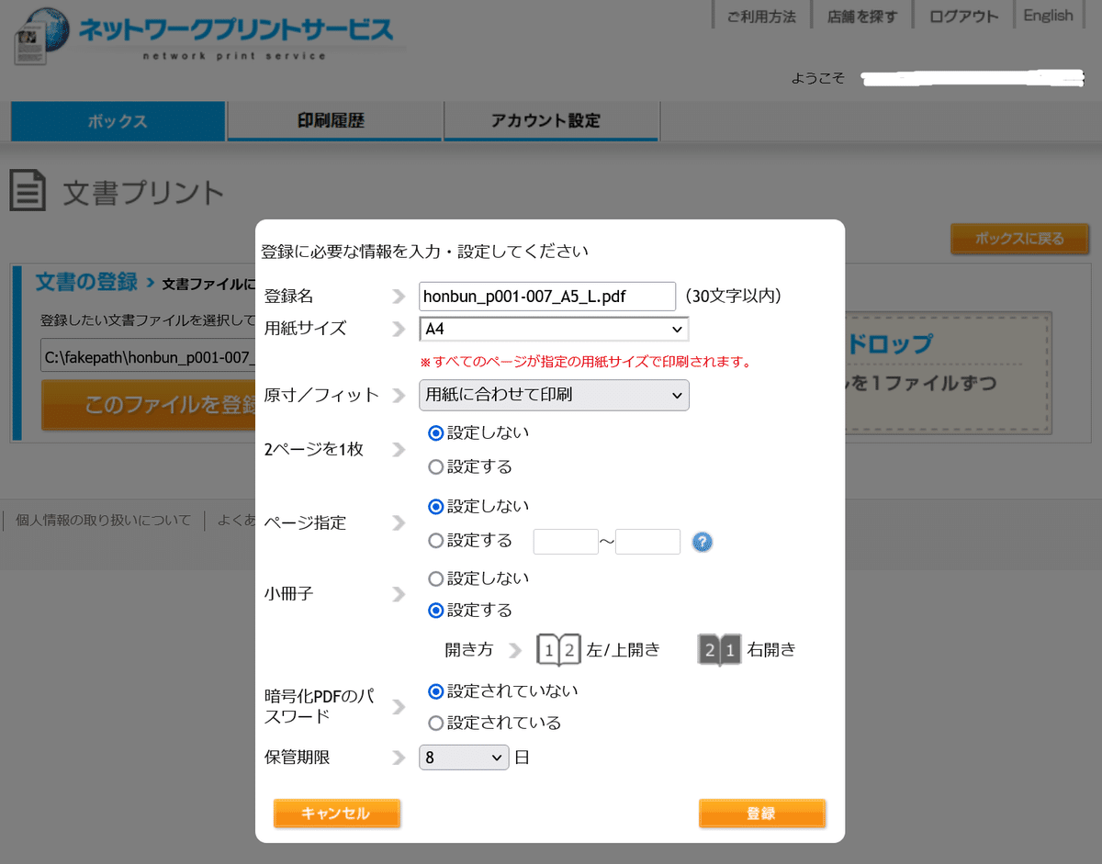The width and height of the screenshot is (1102, 864).
Task: Click the blue help icon beside page range
Action: tap(703, 542)
